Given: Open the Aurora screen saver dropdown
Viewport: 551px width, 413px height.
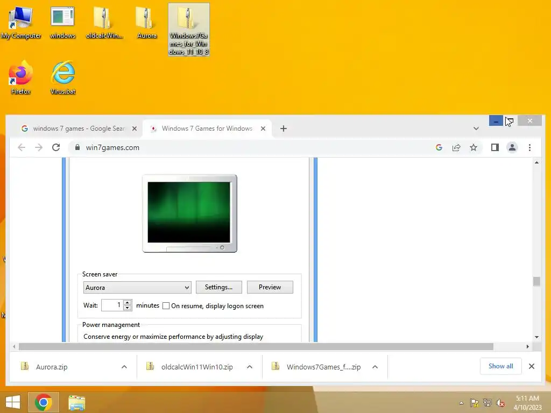Looking at the screenshot, I should click(137, 288).
